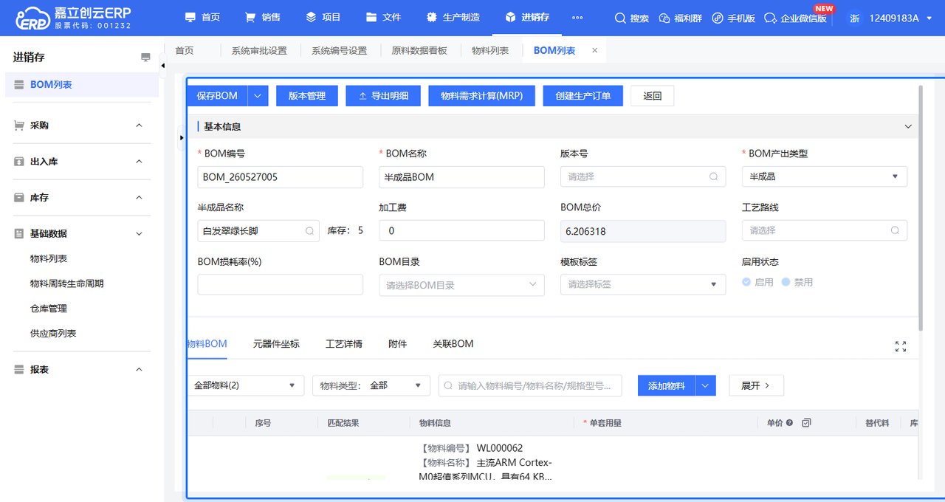The image size is (945, 502).
Task: Click the BOM损耗率(%) input field
Action: tap(281, 285)
